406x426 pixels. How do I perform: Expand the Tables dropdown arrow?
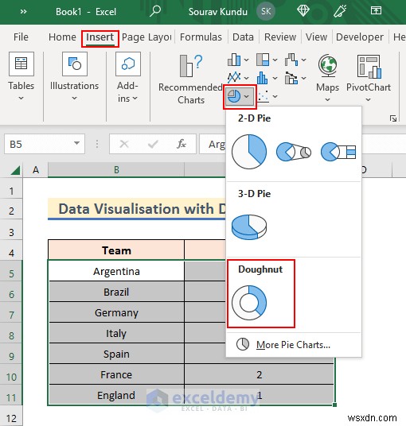point(21,98)
